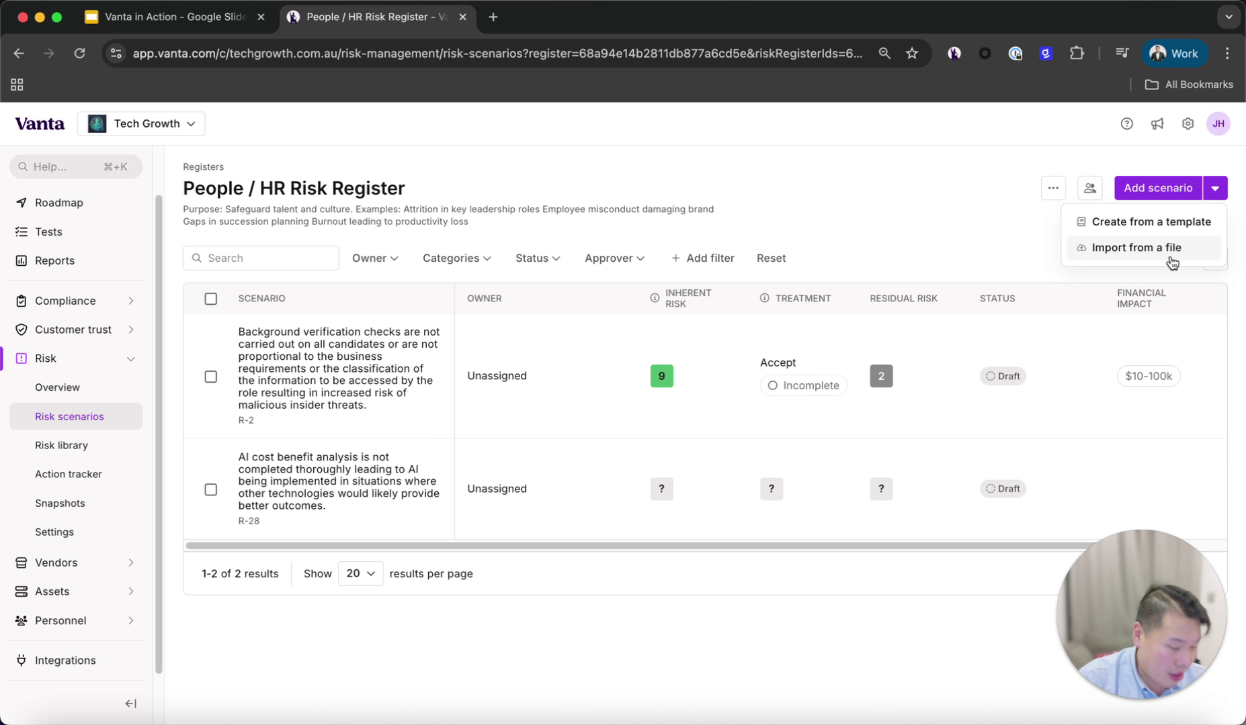Open the announcements megaphone icon

[1157, 124]
